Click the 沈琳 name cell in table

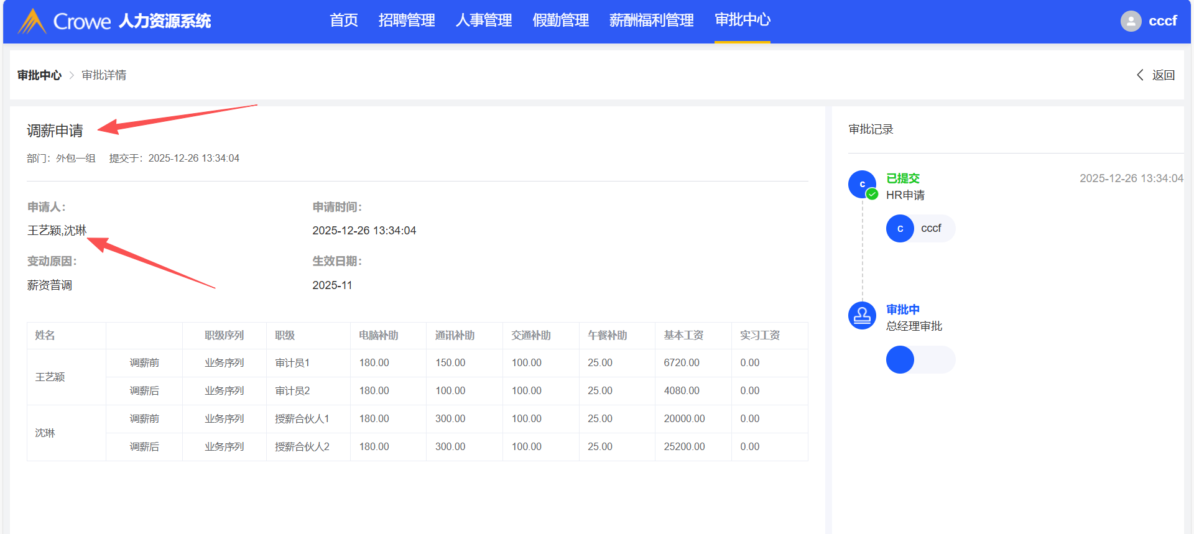click(45, 433)
